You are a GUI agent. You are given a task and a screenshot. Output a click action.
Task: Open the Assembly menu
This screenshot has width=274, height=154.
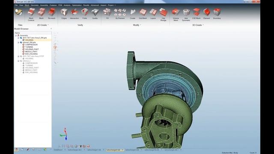[x=44, y=5]
